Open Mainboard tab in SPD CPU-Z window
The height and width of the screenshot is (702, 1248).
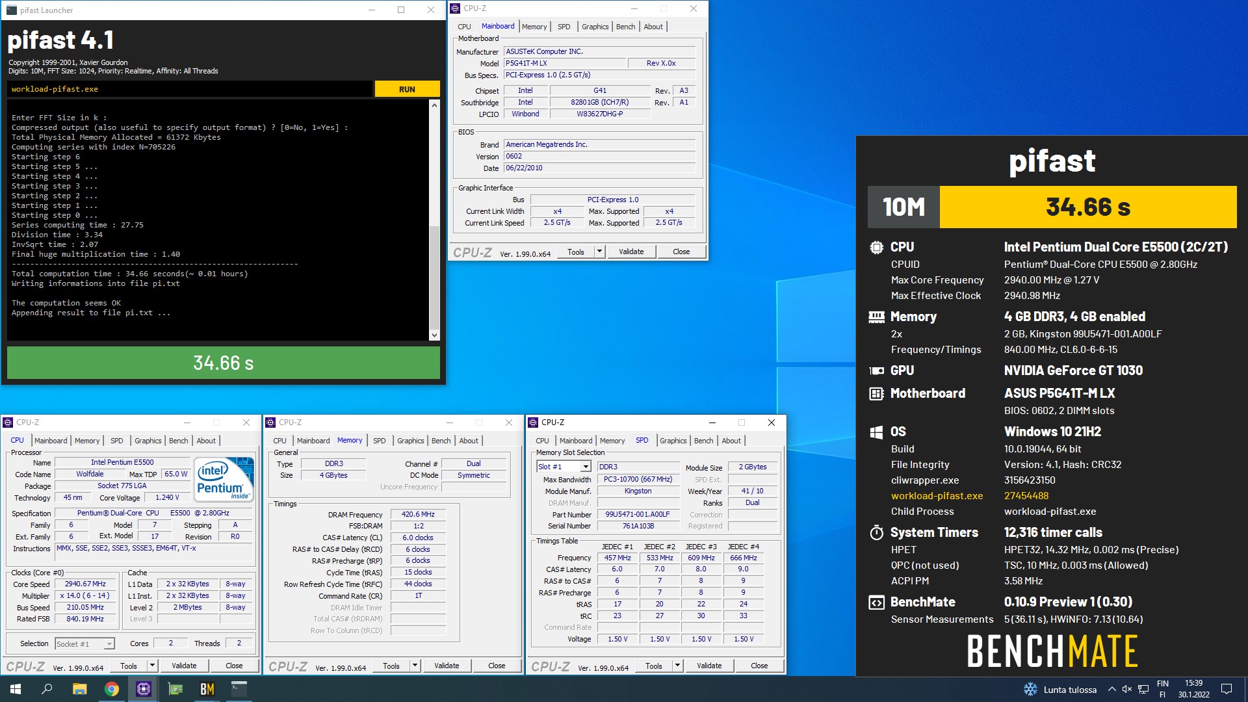[575, 441]
